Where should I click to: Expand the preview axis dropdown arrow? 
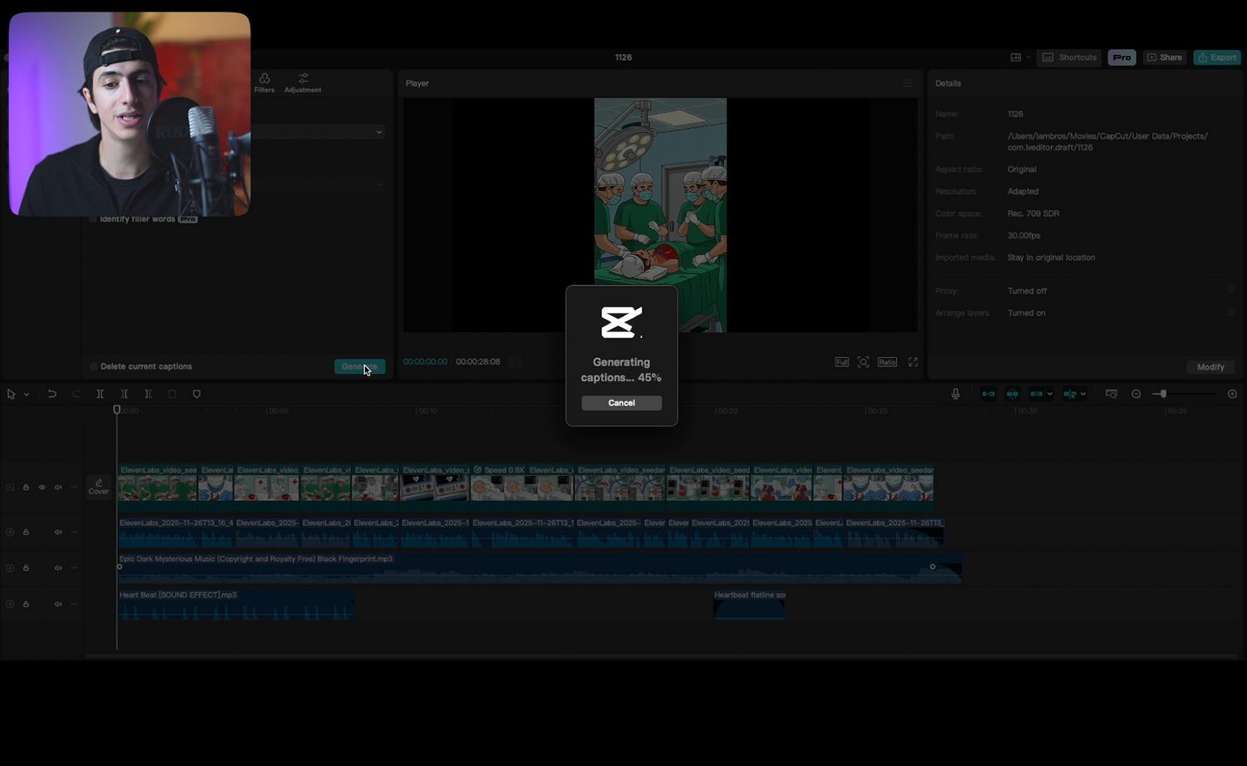point(1083,395)
